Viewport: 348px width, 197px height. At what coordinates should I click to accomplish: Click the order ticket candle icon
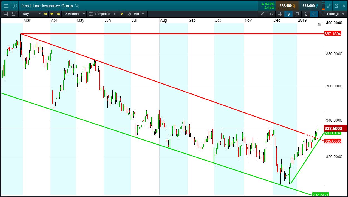[x=306, y=14]
